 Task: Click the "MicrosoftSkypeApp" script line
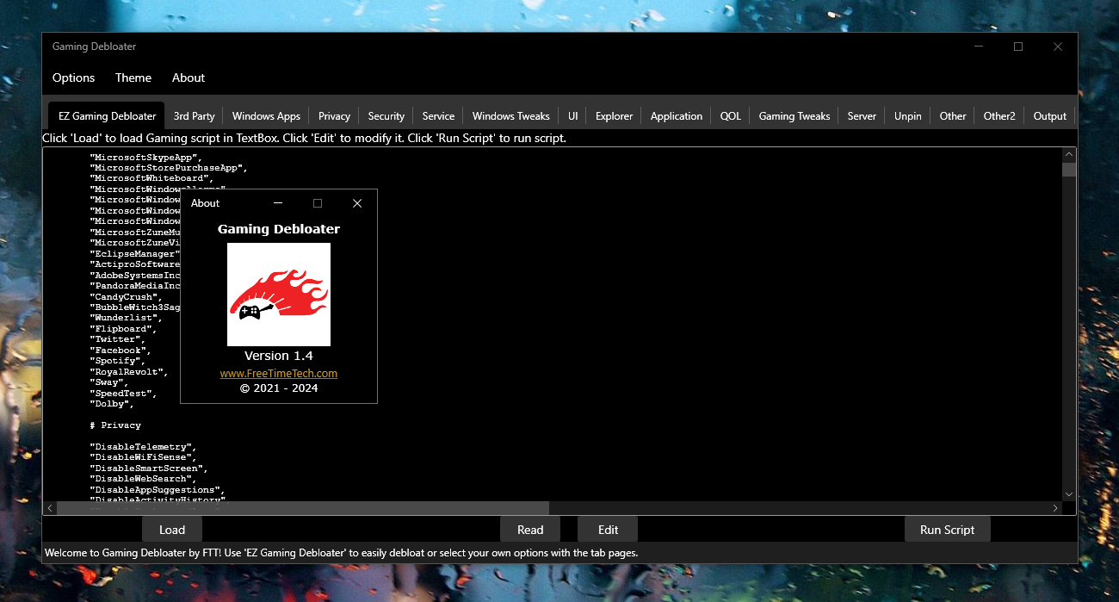145,157
